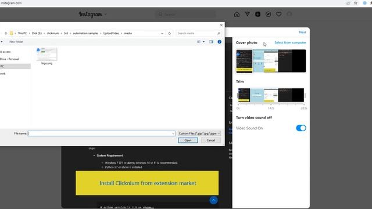Expand the view options dropdown arrow

tap(203, 42)
